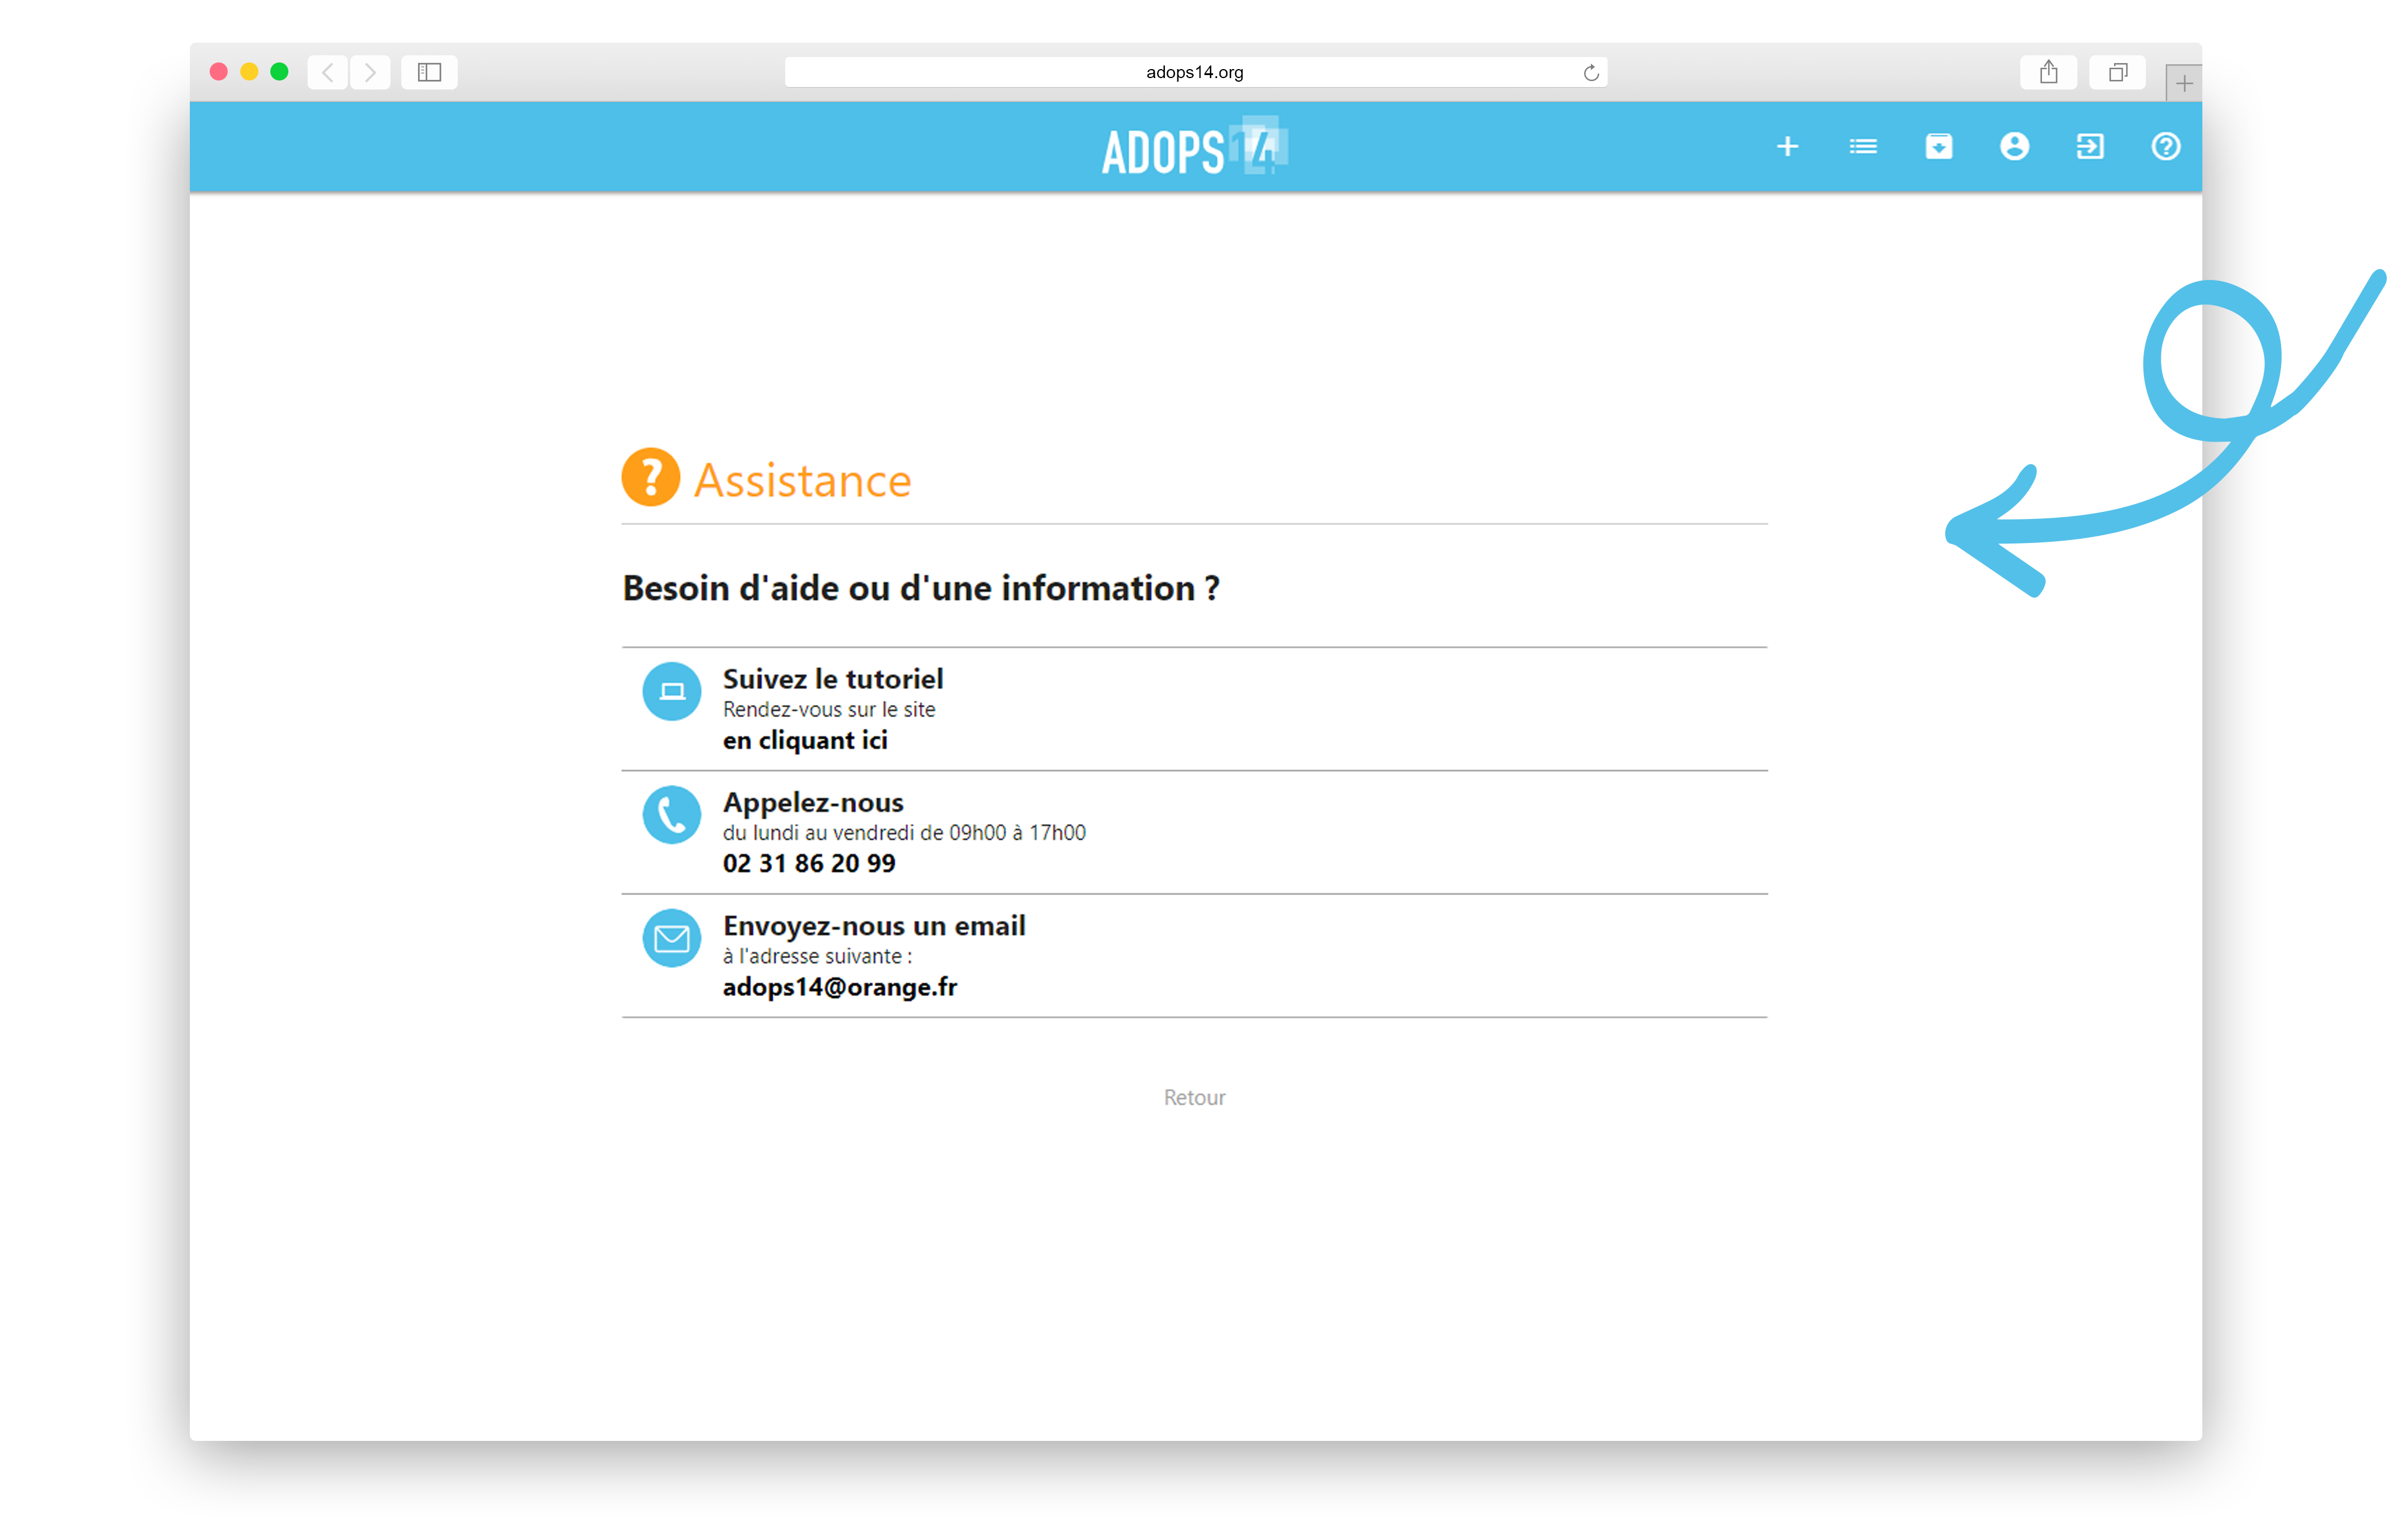Click the browser share button
This screenshot has height=1540, width=2403.
pos(2048,72)
